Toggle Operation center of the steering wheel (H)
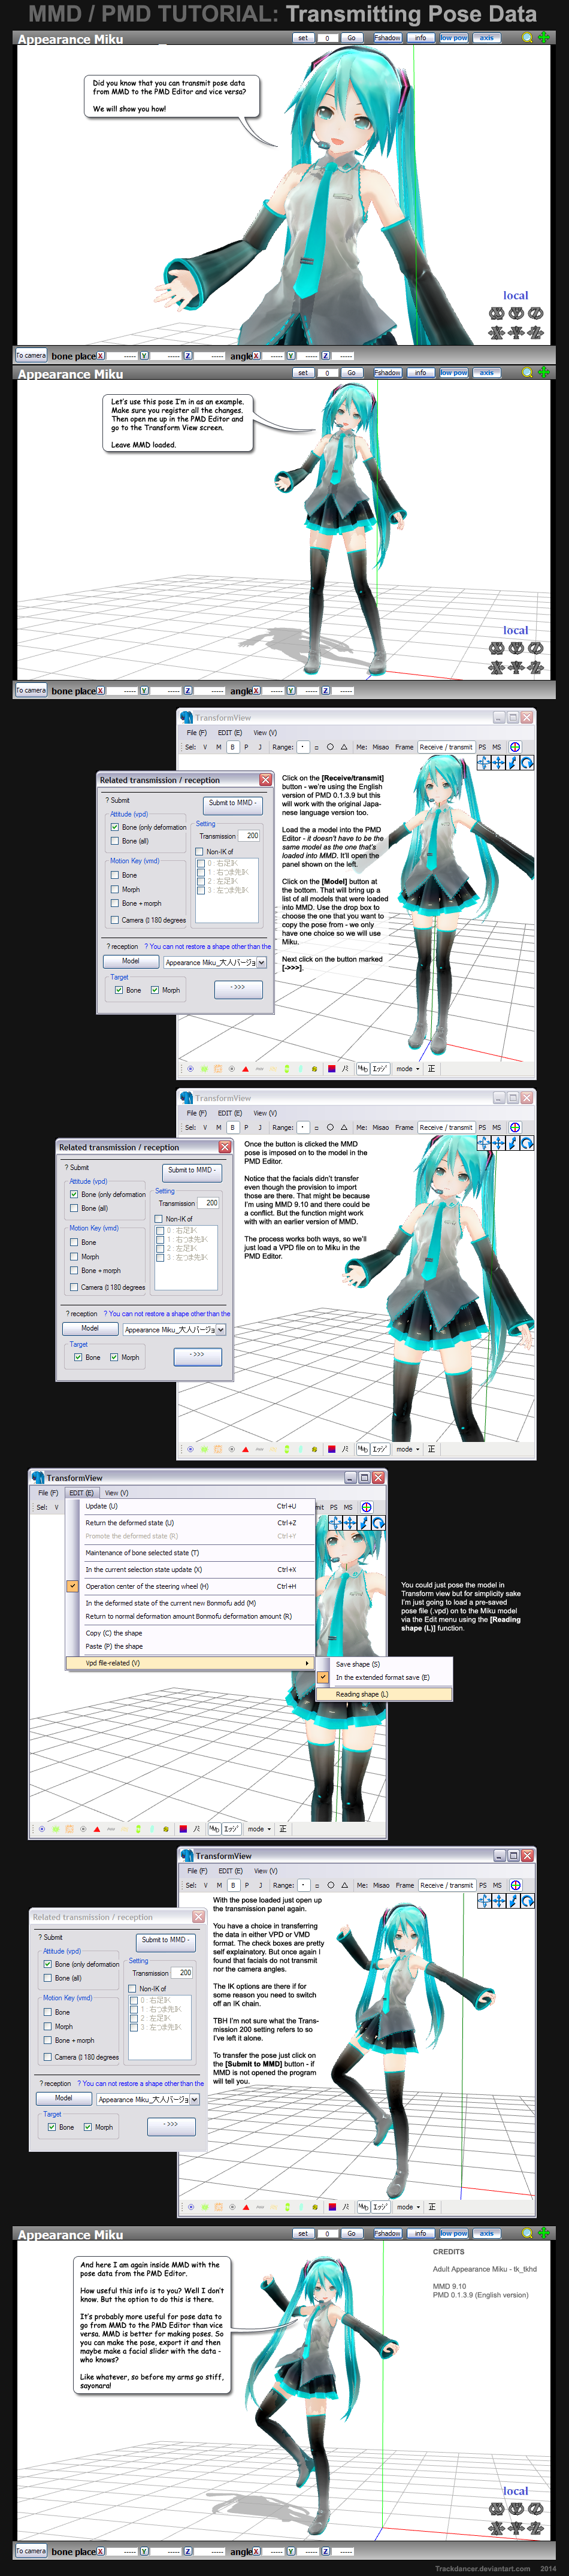569x2576 pixels. pos(190,1586)
